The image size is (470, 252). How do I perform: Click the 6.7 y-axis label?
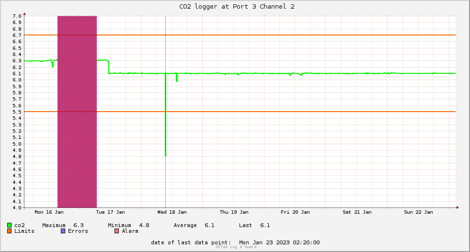pyautogui.click(x=17, y=35)
